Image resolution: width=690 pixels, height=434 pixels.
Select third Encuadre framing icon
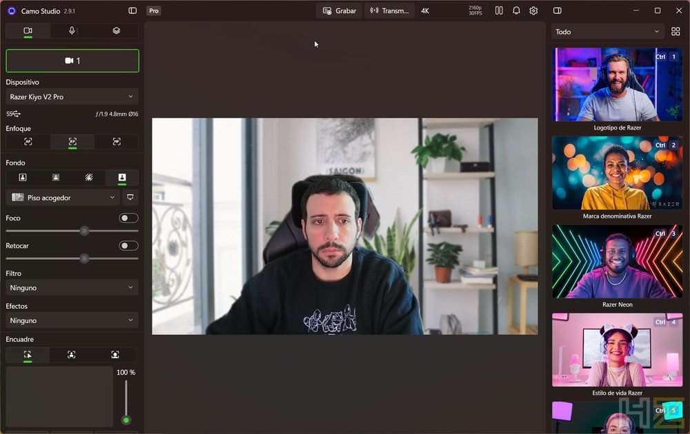click(115, 355)
